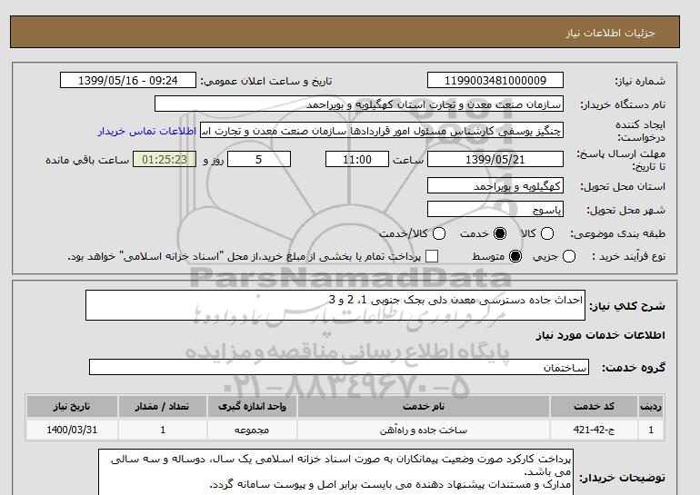Select the خدمت radio button

pyautogui.click(x=500, y=233)
